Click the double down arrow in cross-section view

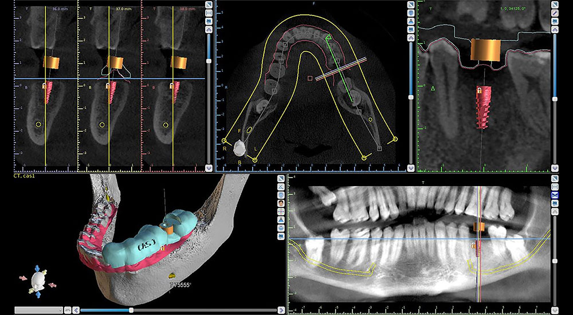(x=209, y=168)
